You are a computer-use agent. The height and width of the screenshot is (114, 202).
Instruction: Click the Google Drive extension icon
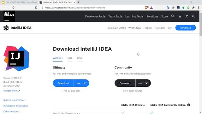[188, 8]
